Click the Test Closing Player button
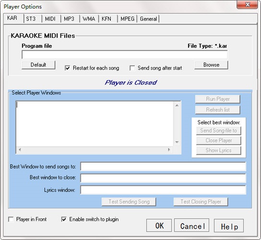The height and width of the screenshot is (240, 261). pos(201,202)
